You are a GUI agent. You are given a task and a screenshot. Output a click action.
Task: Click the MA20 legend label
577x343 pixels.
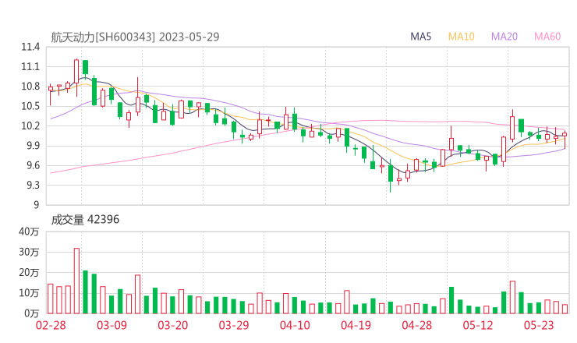pos(504,37)
